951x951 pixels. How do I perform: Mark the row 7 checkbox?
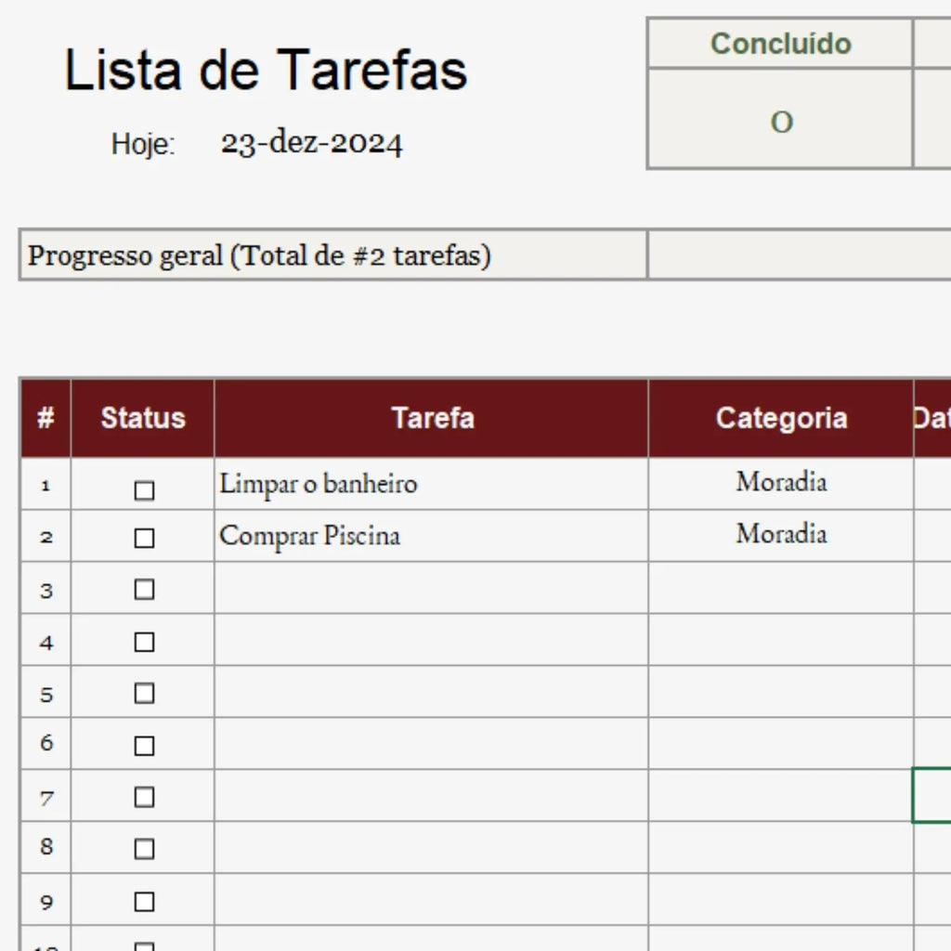click(x=144, y=797)
